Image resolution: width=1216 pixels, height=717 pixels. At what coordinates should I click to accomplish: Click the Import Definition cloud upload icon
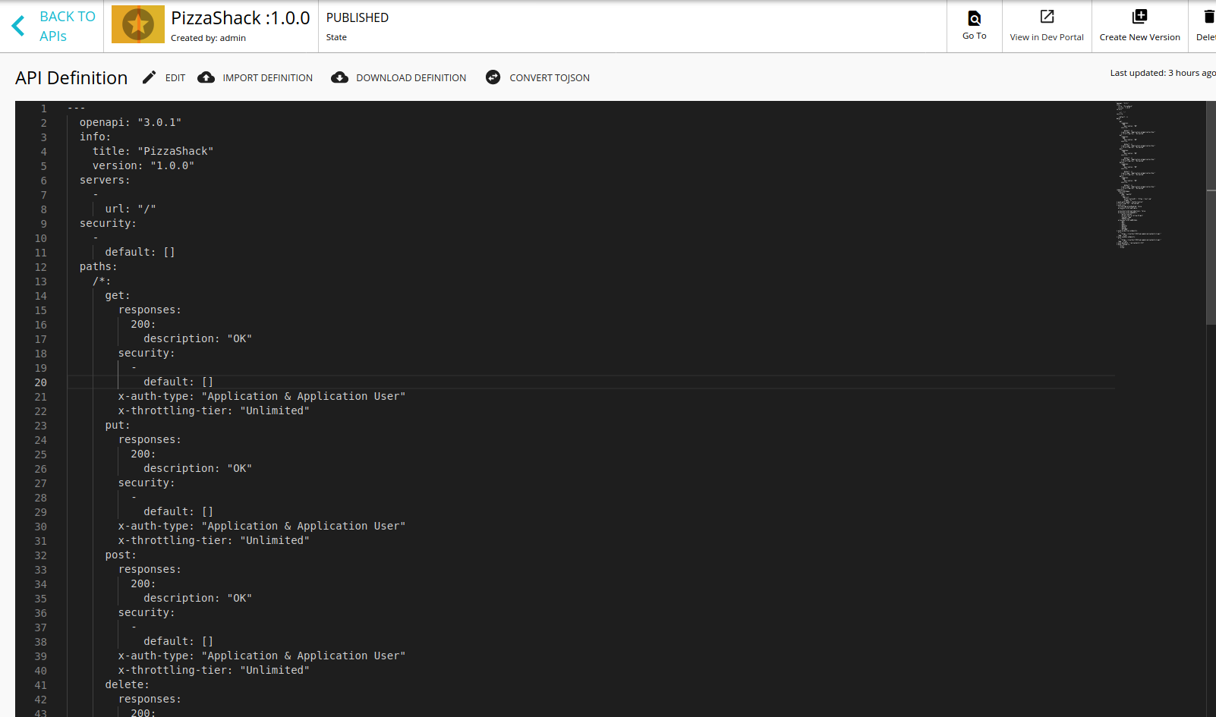point(206,77)
